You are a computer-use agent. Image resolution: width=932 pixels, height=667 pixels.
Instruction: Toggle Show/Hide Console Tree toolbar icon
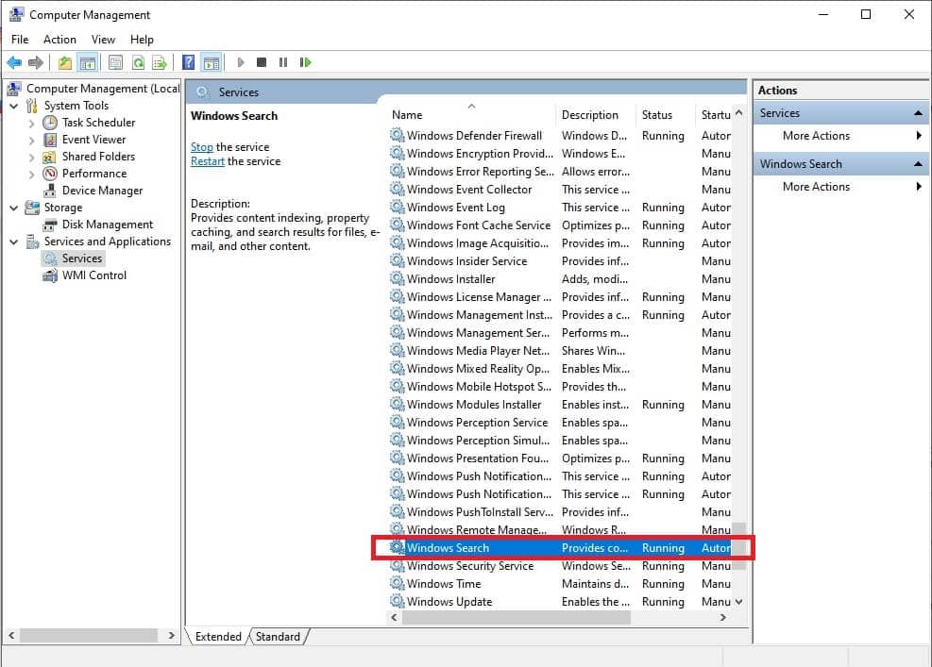[88, 62]
